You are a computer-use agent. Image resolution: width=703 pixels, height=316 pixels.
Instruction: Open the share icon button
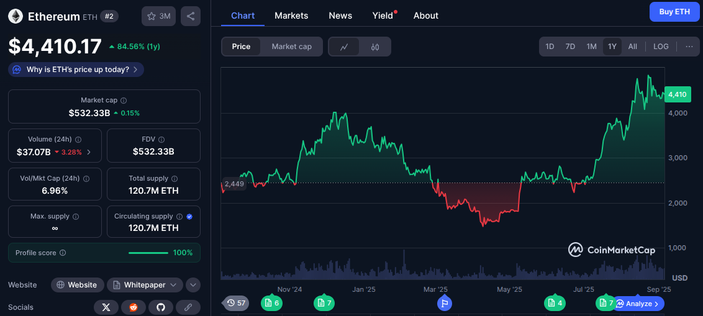(x=191, y=16)
